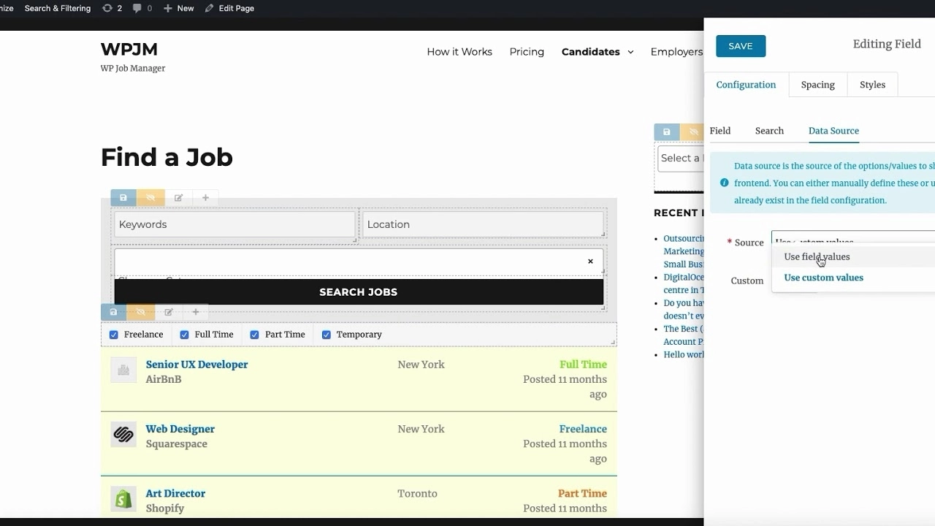Click the edit pencil icon above Keywords field
The image size is (935, 526).
tap(178, 198)
